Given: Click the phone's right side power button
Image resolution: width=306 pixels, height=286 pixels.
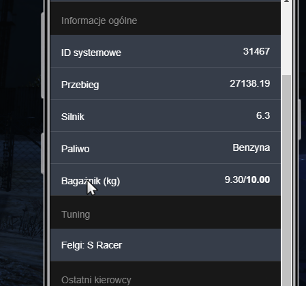Looking at the screenshot, I should [x=300, y=119].
